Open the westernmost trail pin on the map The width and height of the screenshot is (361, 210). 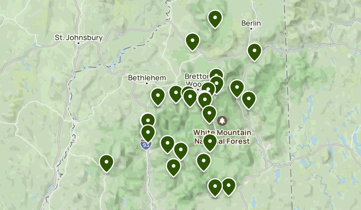[106, 163]
